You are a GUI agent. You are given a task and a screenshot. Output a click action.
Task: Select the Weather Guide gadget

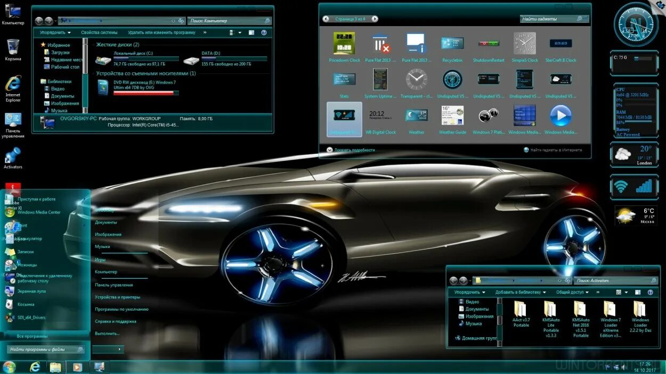(452, 120)
